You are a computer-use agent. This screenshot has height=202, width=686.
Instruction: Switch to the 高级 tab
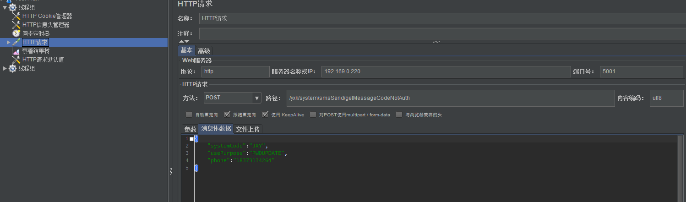[x=204, y=51]
